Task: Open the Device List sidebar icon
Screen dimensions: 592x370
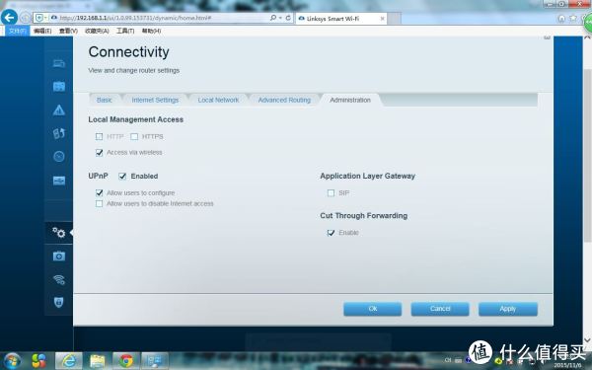Action: [x=59, y=63]
